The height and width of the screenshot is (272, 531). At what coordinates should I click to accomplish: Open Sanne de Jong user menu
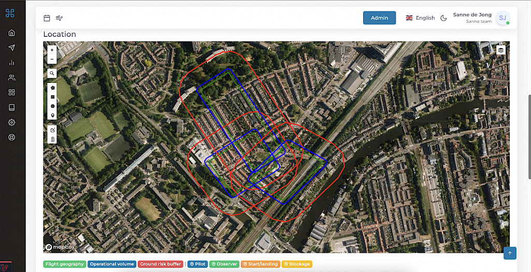pyautogui.click(x=480, y=18)
